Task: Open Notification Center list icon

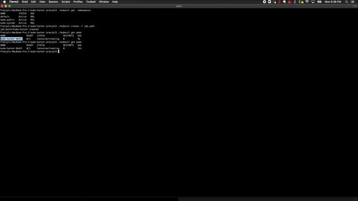Action: (x=353, y=2)
